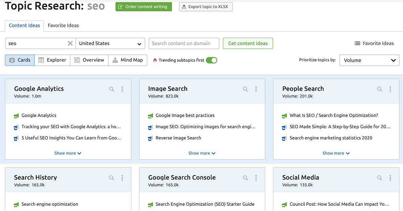Open the Volume prioritize dropdown
Image resolution: width=403 pixels, height=211 pixels.
tap(369, 60)
